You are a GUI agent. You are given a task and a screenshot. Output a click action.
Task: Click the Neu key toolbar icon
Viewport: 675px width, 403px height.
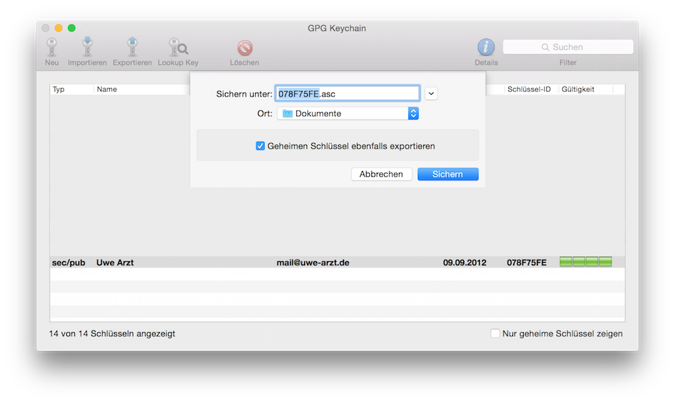pyautogui.click(x=52, y=47)
